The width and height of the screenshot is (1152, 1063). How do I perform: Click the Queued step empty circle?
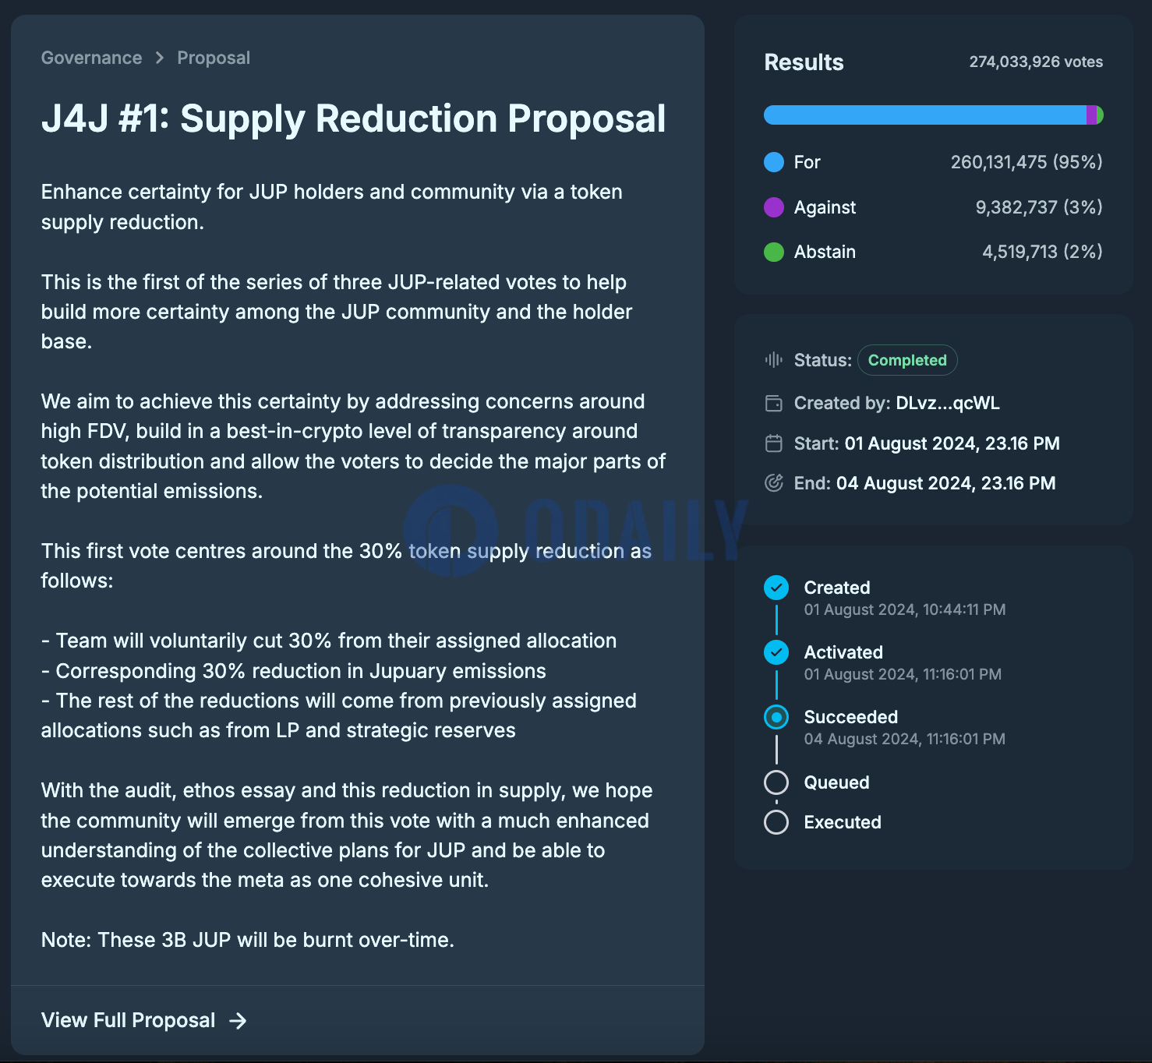776,782
